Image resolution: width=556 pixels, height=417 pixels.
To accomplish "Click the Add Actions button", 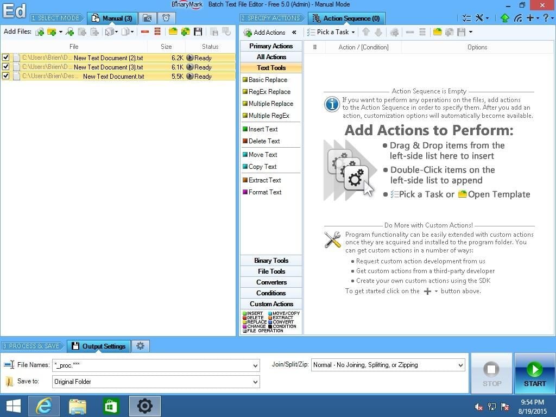I will tap(264, 32).
